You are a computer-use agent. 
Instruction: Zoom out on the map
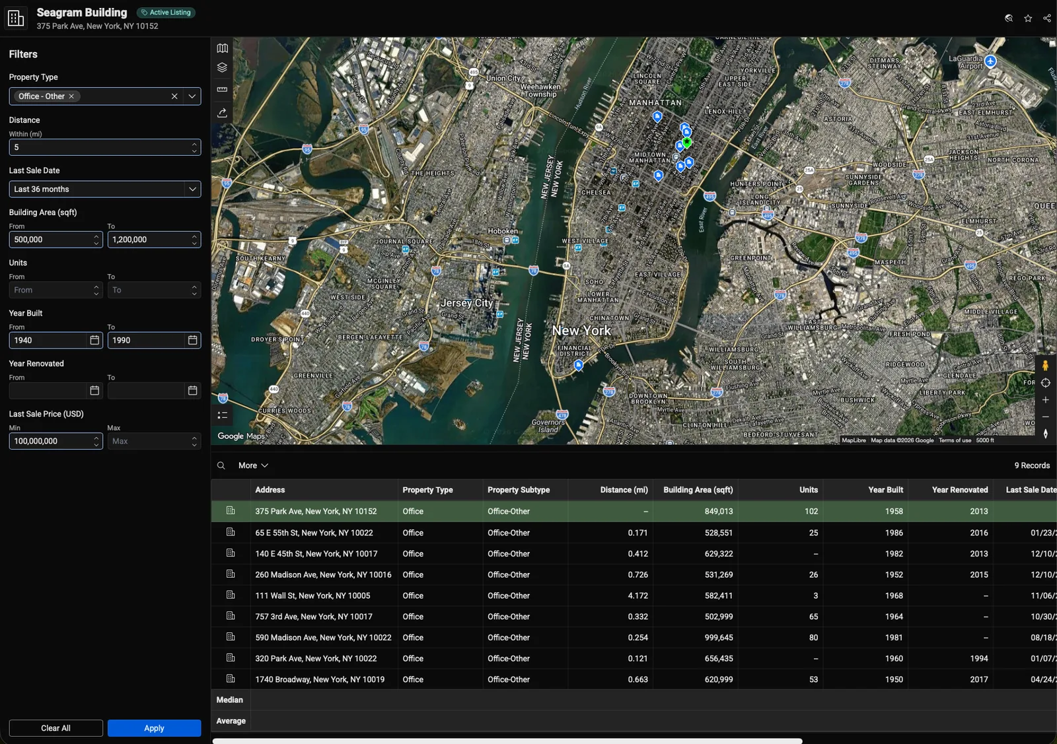point(1045,417)
